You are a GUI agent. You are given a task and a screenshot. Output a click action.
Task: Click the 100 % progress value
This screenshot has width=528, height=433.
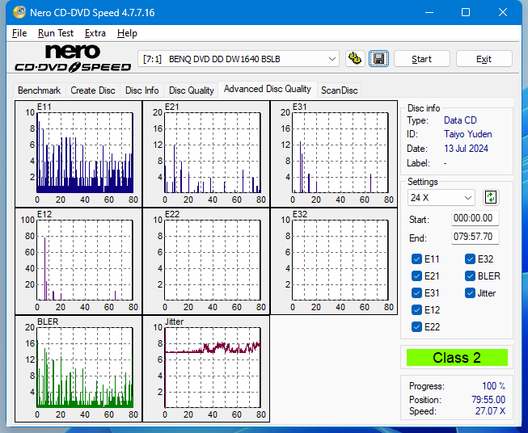tap(494, 386)
